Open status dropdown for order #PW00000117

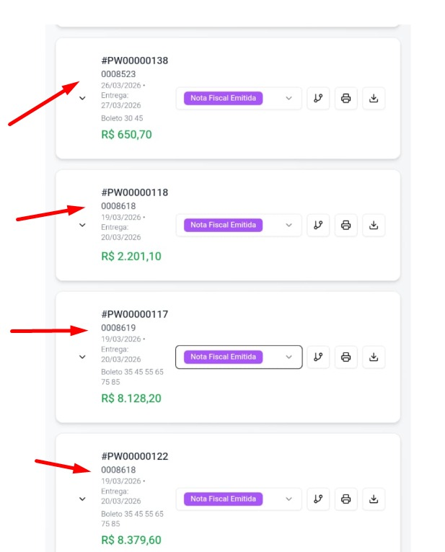[x=238, y=357]
